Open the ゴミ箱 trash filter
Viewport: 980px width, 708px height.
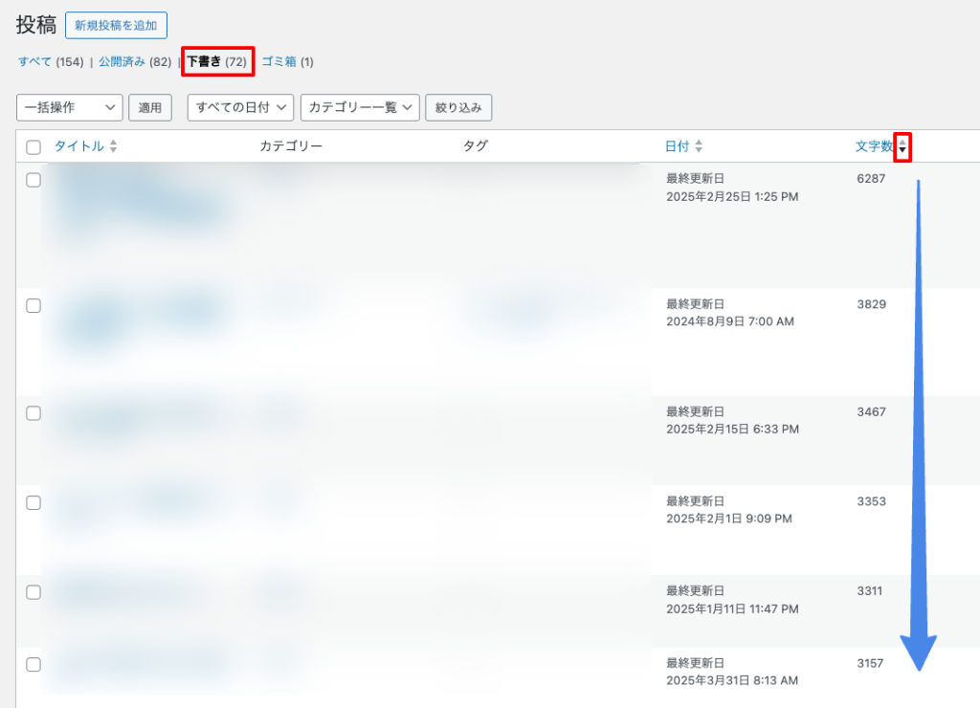[x=278, y=62]
